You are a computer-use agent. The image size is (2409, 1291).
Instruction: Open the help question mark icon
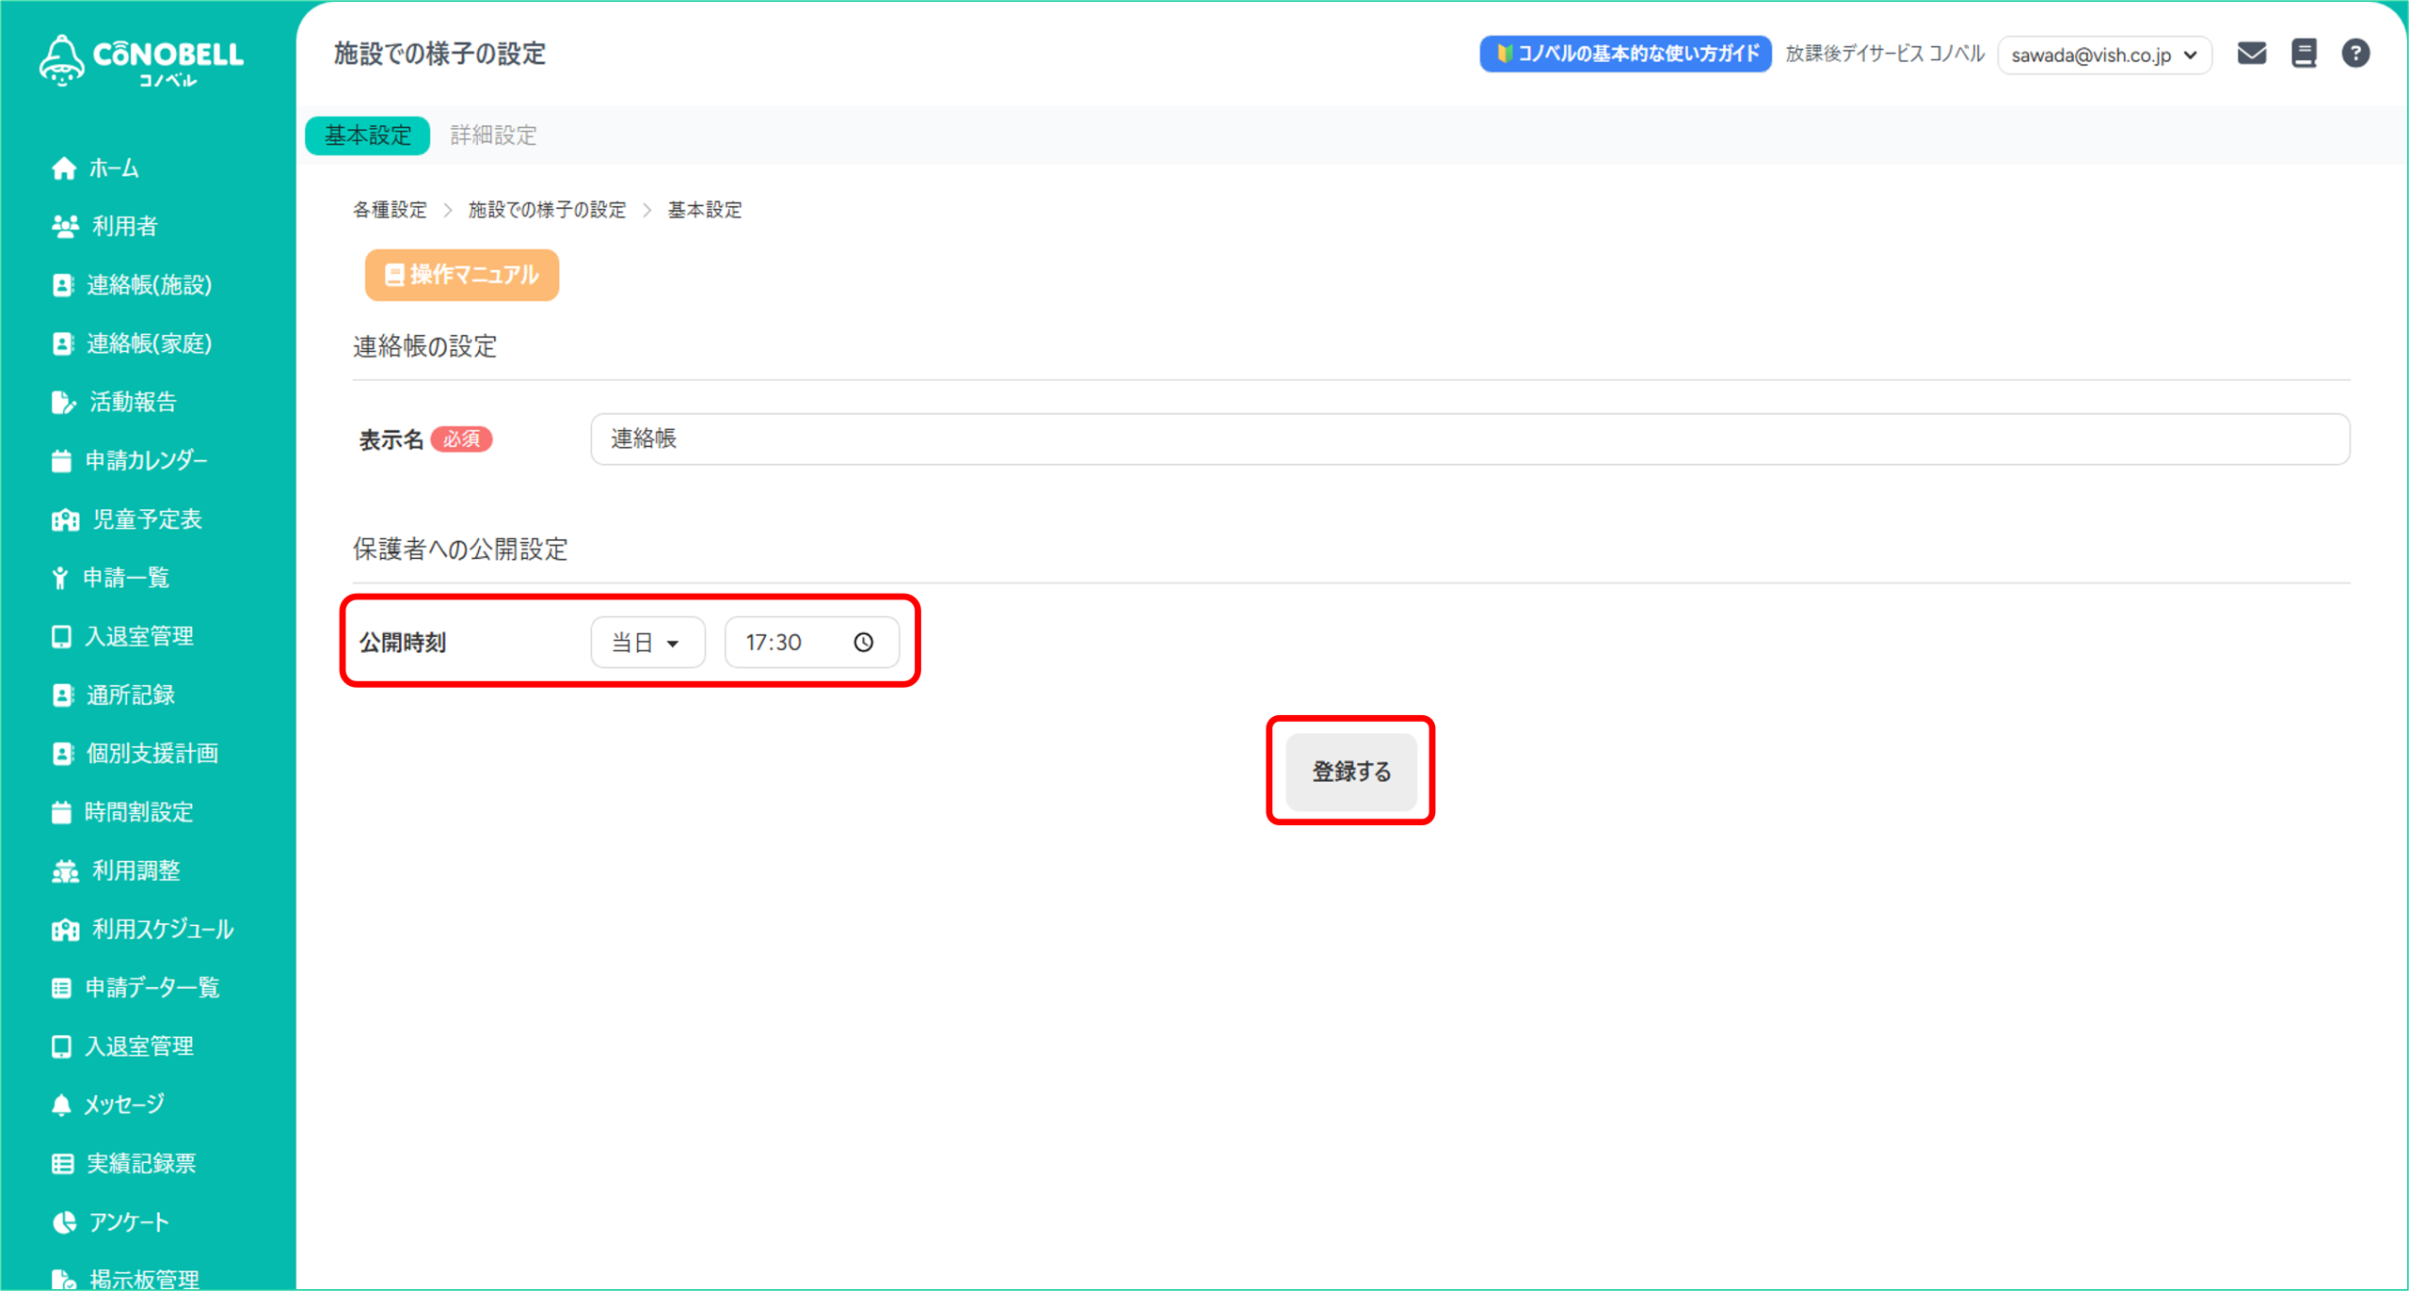tap(2355, 54)
